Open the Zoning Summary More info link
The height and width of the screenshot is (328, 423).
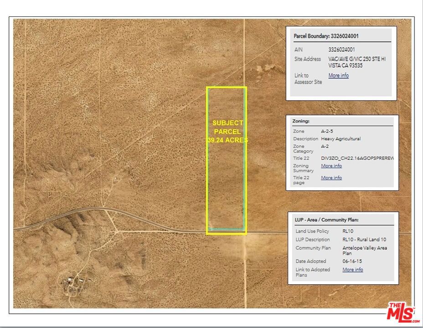tap(331, 166)
